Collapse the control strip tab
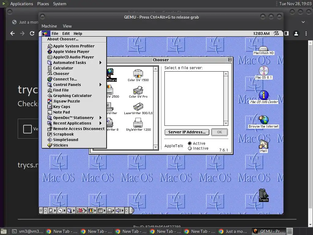This screenshot has width=313, height=235. (132, 211)
